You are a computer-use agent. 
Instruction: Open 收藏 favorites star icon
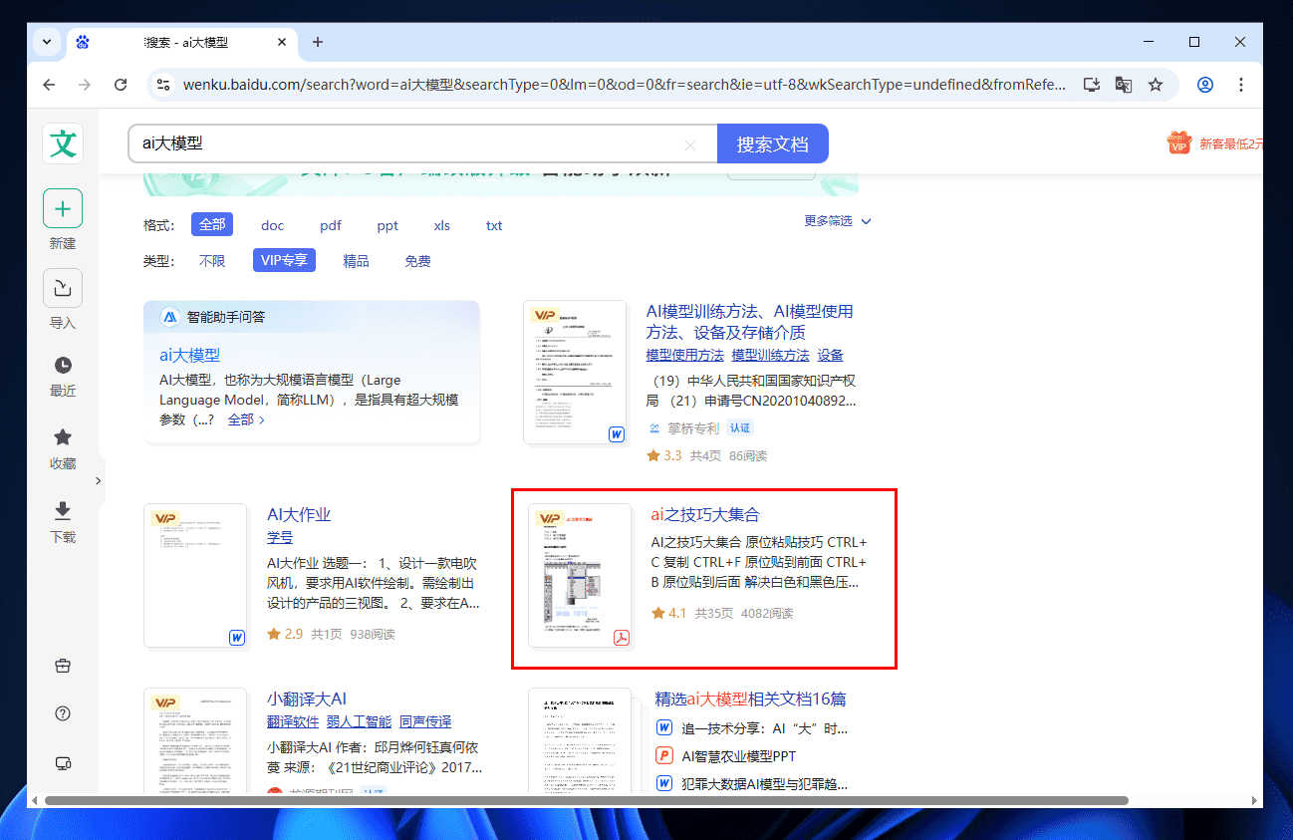(x=63, y=437)
